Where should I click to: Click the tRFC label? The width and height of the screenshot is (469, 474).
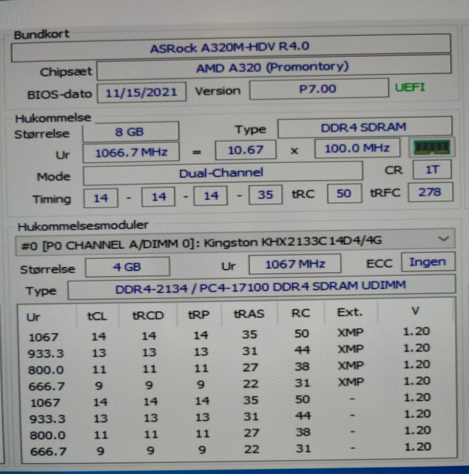point(385,193)
